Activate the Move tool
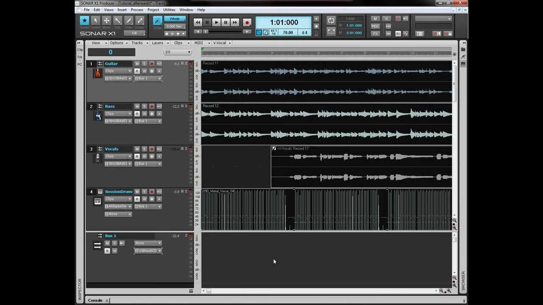Screen dimensions: 543x305 coord(106,20)
